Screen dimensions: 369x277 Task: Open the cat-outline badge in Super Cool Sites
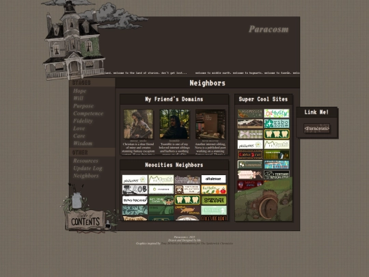[277, 144]
